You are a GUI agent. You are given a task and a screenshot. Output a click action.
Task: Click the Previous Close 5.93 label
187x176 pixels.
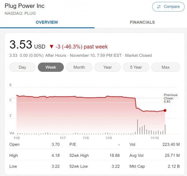point(170,98)
